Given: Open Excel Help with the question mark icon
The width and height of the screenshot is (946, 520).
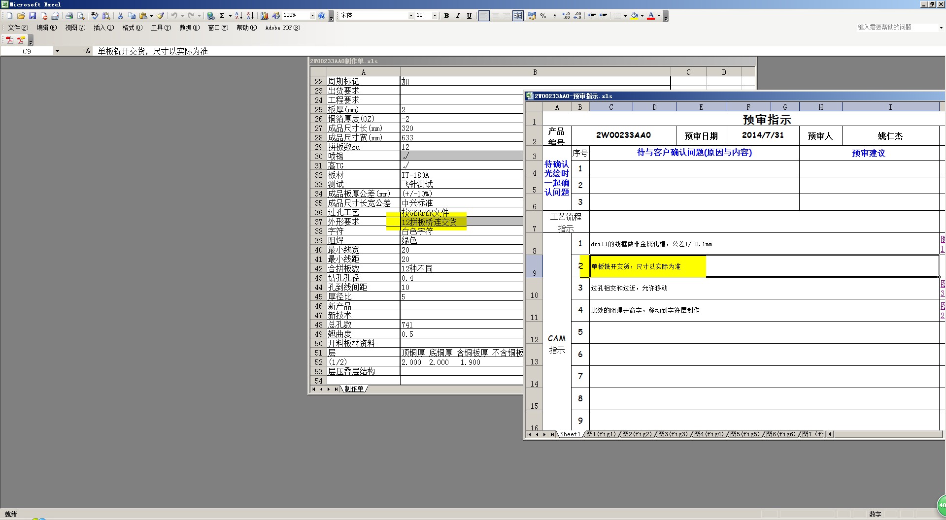Looking at the screenshot, I should pyautogui.click(x=322, y=16).
